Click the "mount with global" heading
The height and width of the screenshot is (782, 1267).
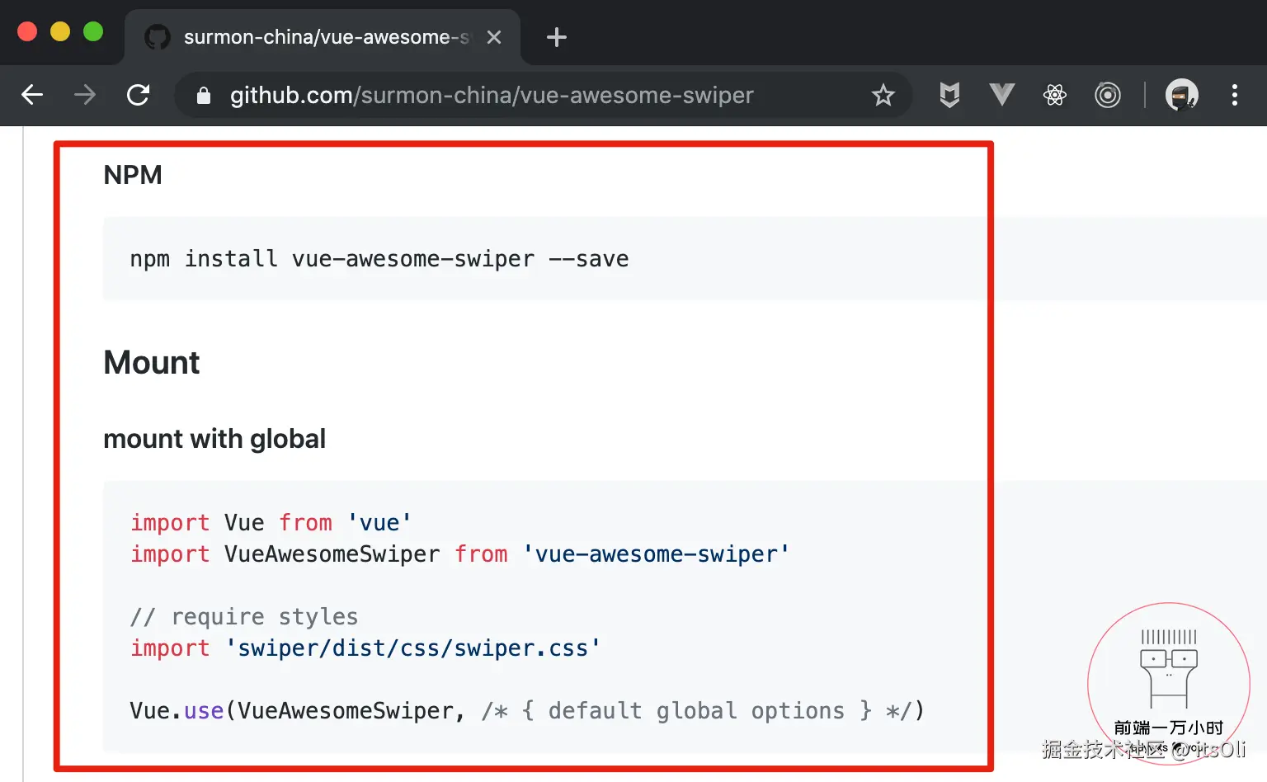pyautogui.click(x=214, y=439)
